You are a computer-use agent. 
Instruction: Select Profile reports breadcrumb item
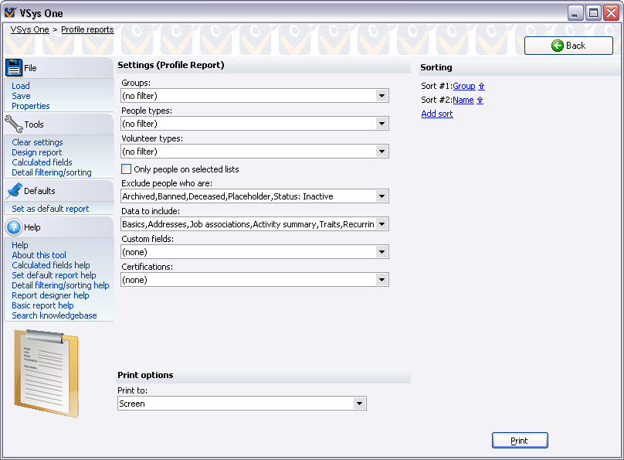click(x=87, y=29)
